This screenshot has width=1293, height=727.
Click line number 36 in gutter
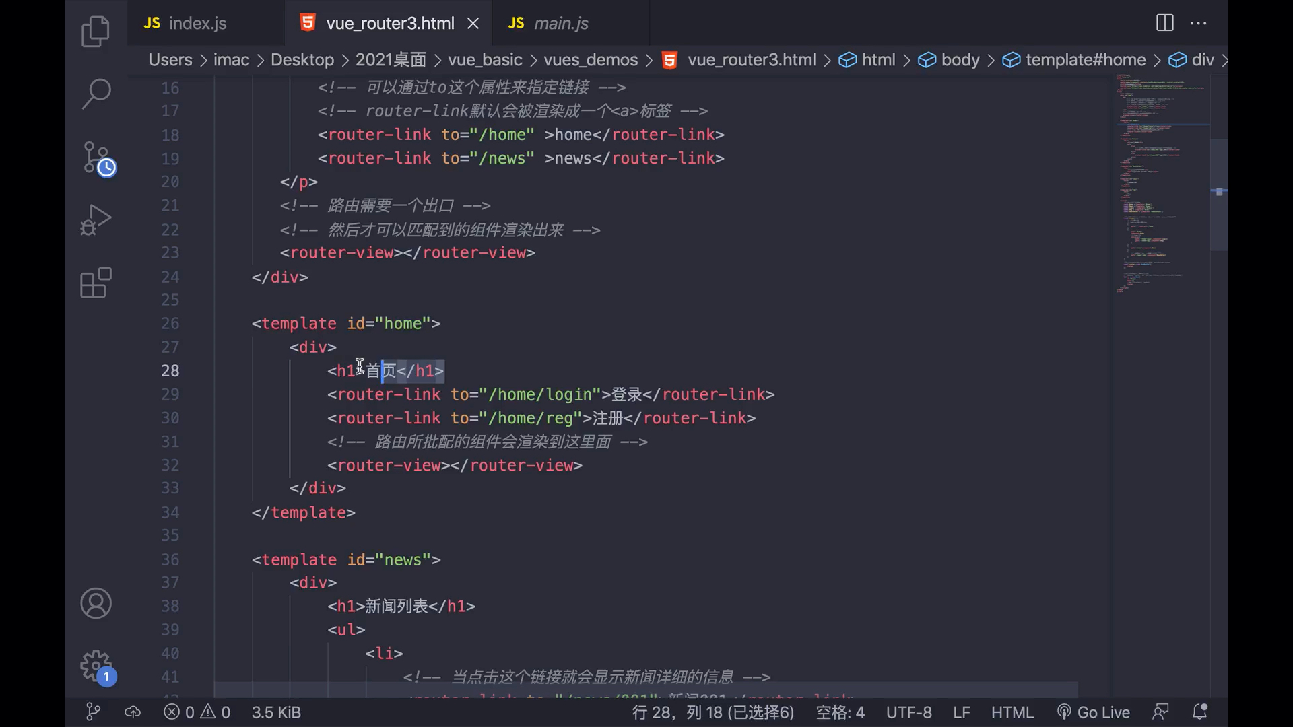tap(170, 560)
